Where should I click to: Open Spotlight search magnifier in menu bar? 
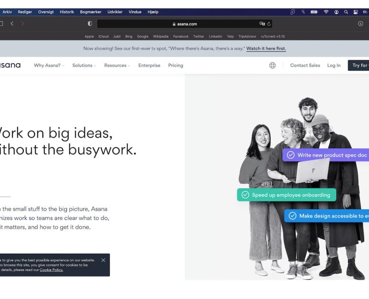coord(346,12)
